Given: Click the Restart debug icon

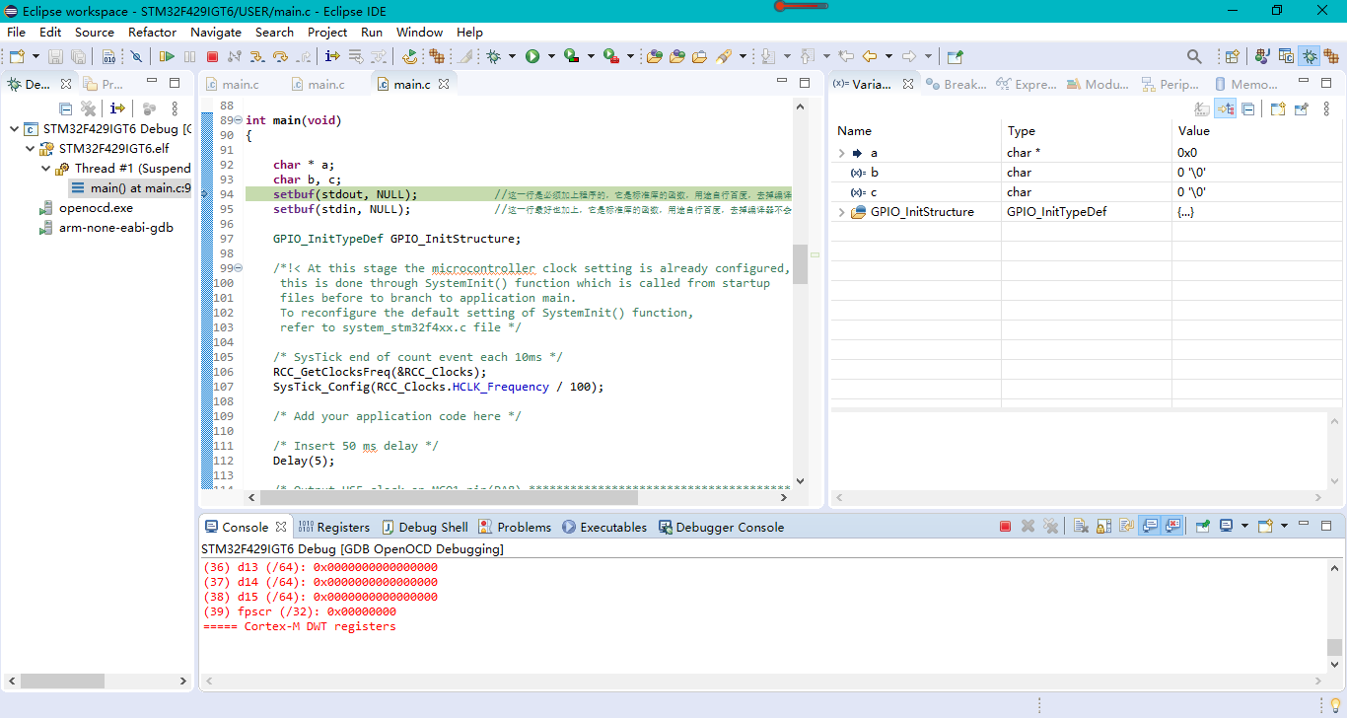Looking at the screenshot, I should (410, 56).
